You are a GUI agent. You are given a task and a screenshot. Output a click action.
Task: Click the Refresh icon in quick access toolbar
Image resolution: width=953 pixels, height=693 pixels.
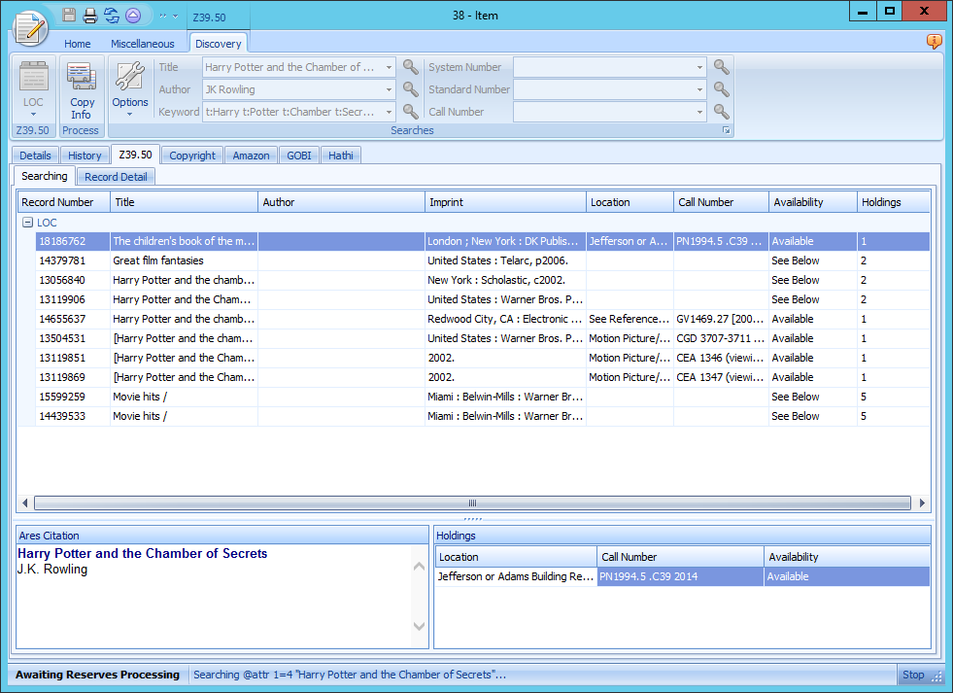111,15
